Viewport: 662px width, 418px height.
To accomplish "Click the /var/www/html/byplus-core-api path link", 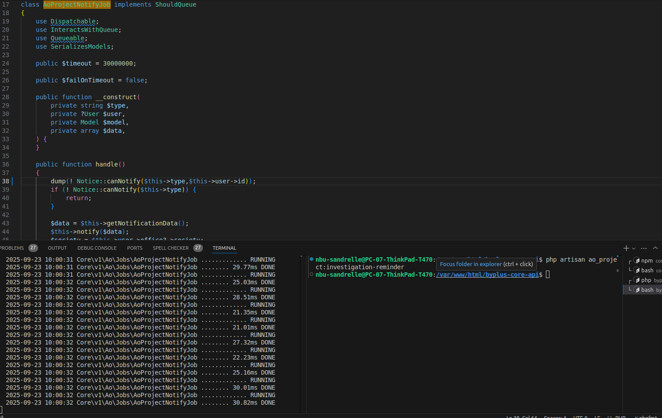I will pos(487,275).
